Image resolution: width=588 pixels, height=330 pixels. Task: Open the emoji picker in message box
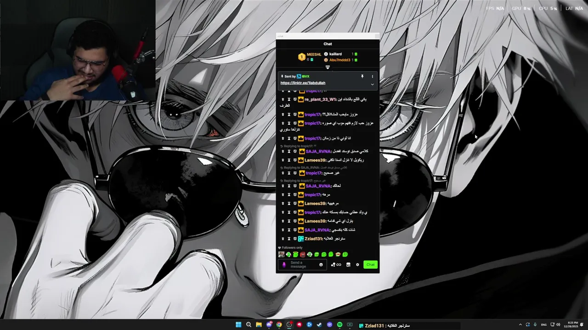tap(321, 264)
